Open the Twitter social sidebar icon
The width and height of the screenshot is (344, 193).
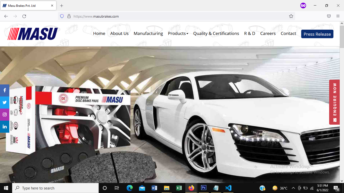coord(5,103)
